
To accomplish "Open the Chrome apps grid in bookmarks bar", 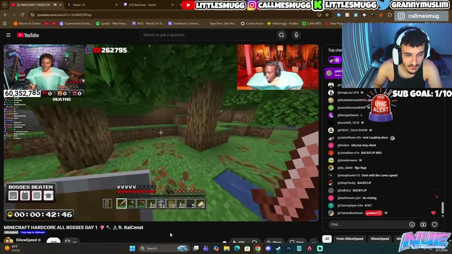I will 5,24.
